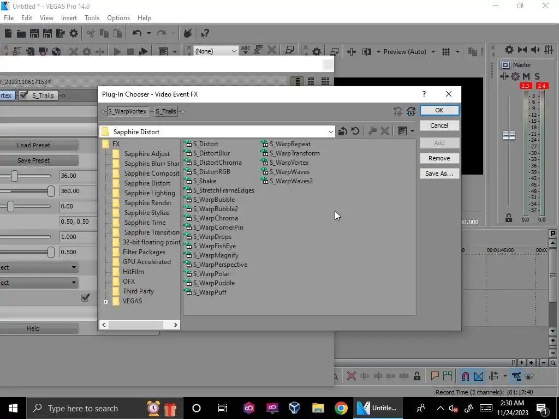
Task: Select S_WarpVortex in the plug-in chain
Action: point(127,111)
